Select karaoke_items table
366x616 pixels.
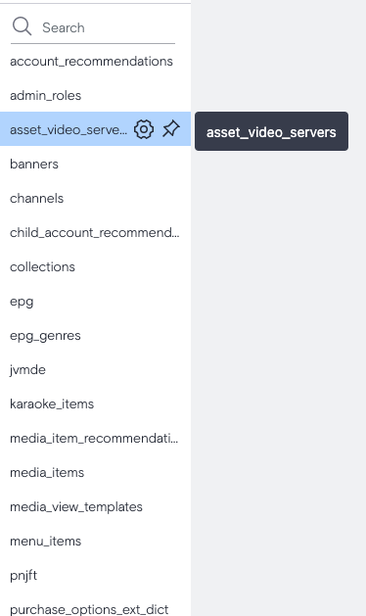96,403
